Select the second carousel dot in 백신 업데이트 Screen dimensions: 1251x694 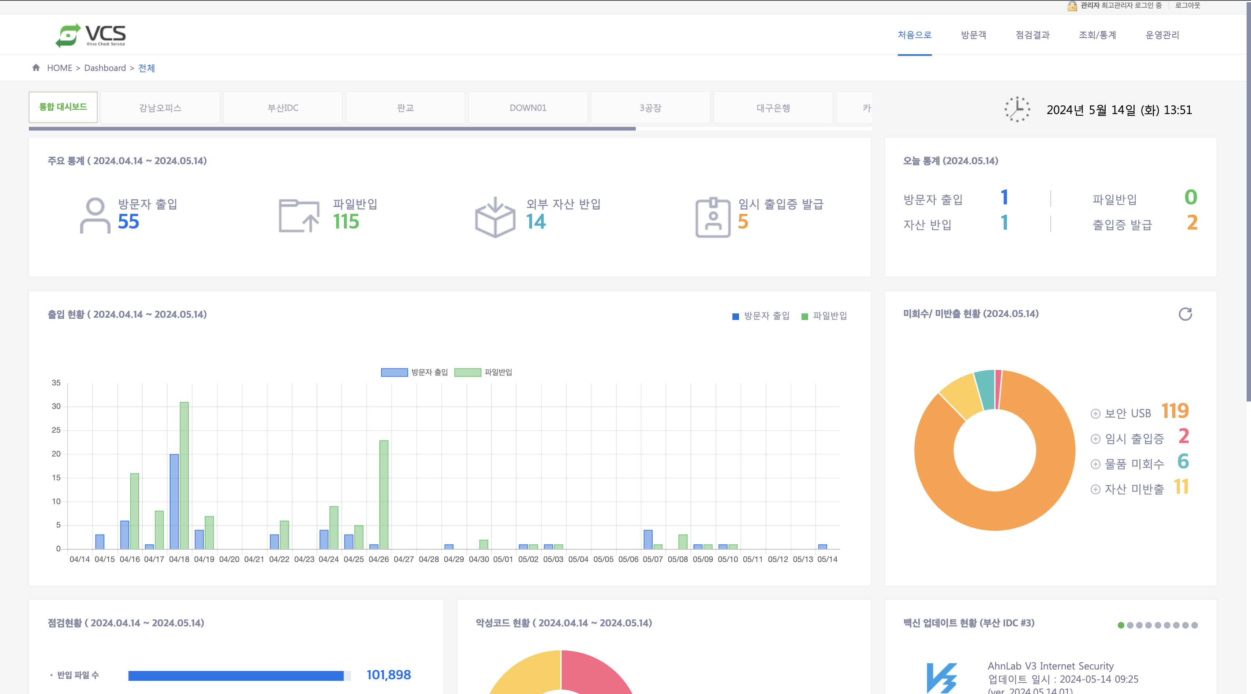click(1130, 625)
